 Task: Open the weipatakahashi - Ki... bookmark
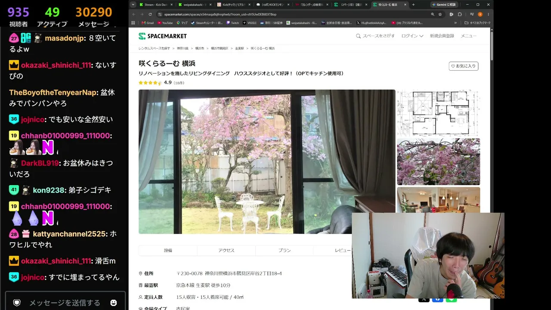coord(302,23)
